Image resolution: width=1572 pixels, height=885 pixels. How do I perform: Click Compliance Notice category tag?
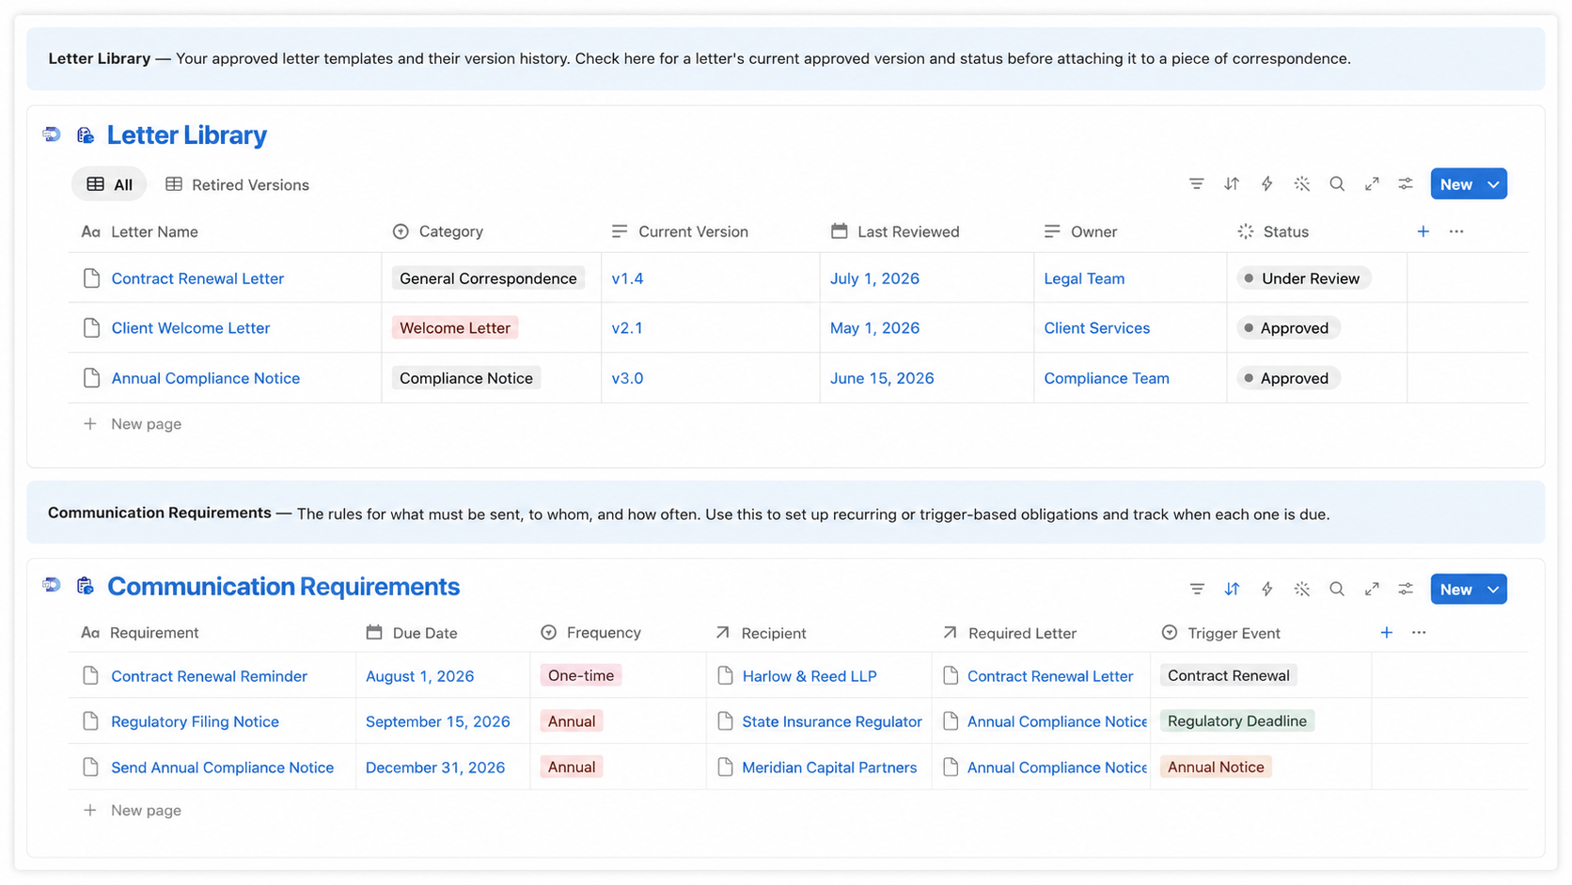pos(466,378)
